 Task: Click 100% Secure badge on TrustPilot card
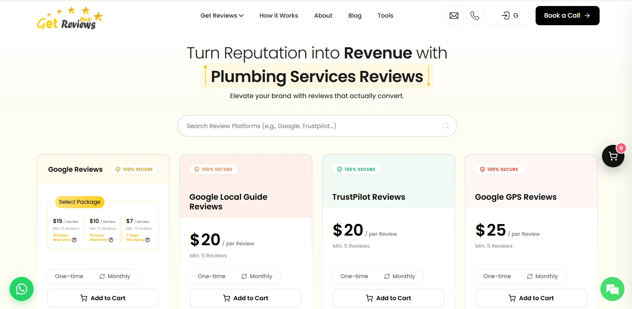pos(356,169)
